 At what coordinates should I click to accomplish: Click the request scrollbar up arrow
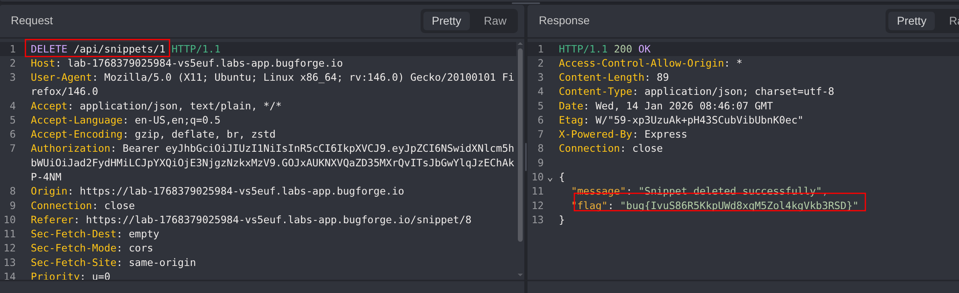coord(520,44)
